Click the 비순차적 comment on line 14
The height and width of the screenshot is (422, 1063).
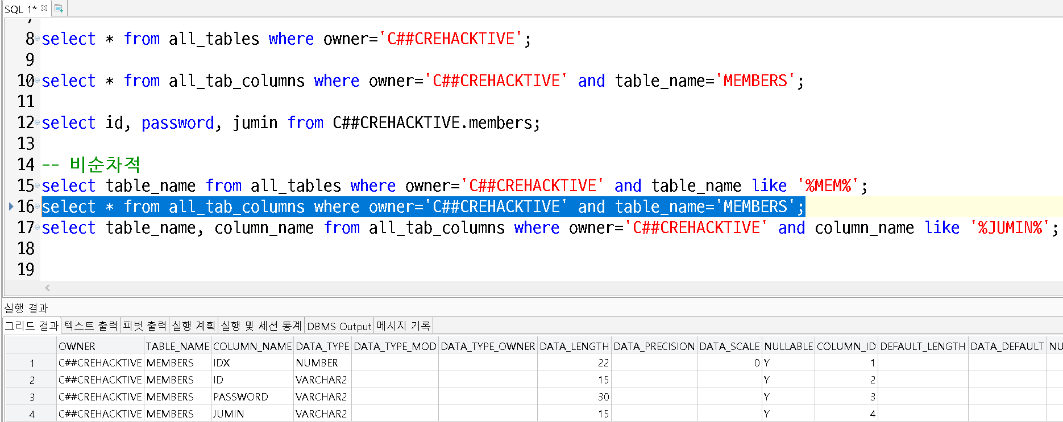tap(91, 164)
